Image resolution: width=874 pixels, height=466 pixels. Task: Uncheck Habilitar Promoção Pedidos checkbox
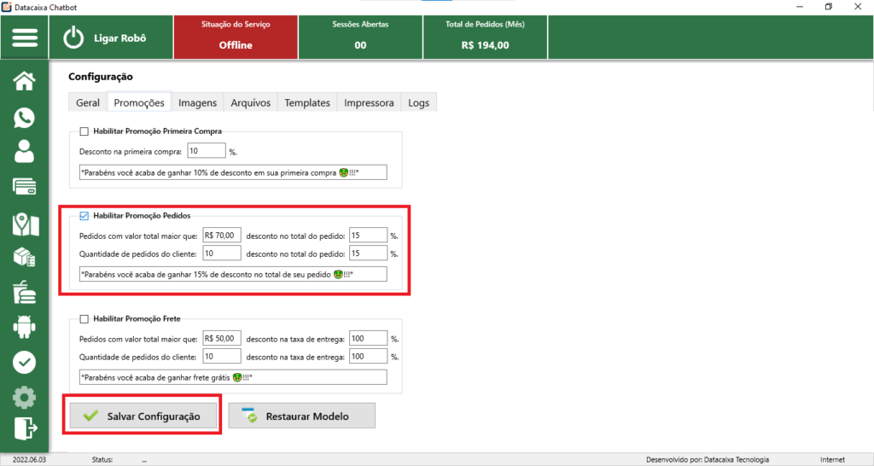84,216
